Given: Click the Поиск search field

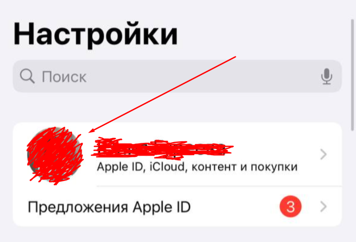Looking at the screenshot, I should 177,76.
